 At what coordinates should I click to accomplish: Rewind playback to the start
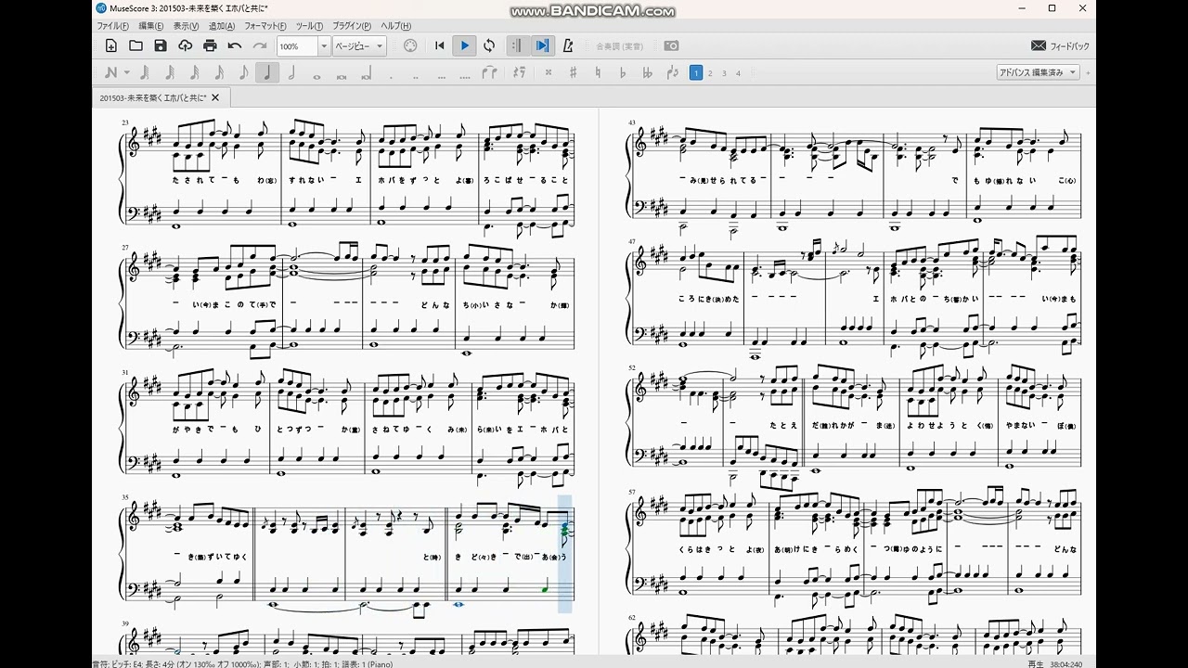[440, 45]
